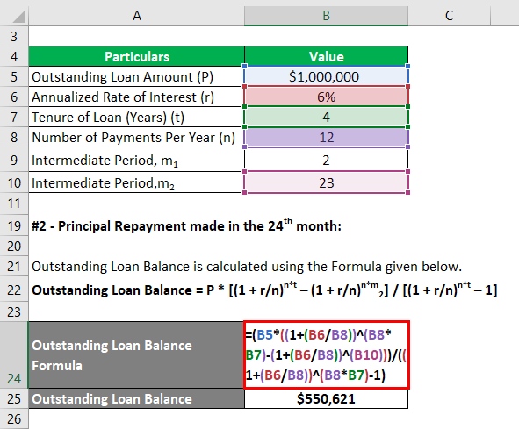
Task: Select the $1,000,000 value cell
Action: tap(326, 76)
